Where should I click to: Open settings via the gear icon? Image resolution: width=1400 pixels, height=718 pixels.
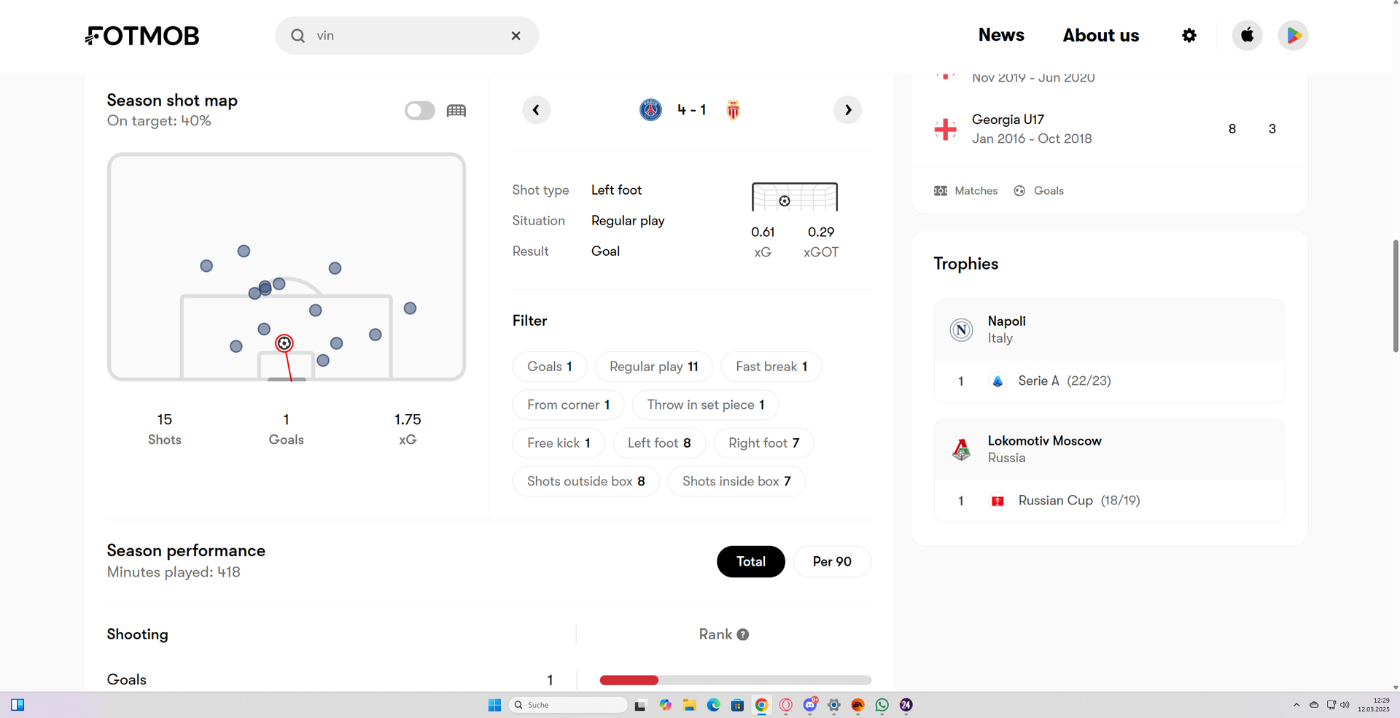[1189, 36]
